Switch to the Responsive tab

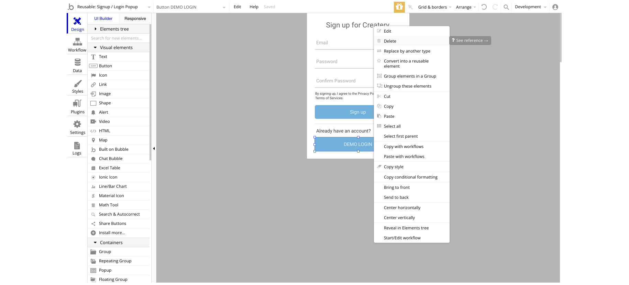click(135, 19)
